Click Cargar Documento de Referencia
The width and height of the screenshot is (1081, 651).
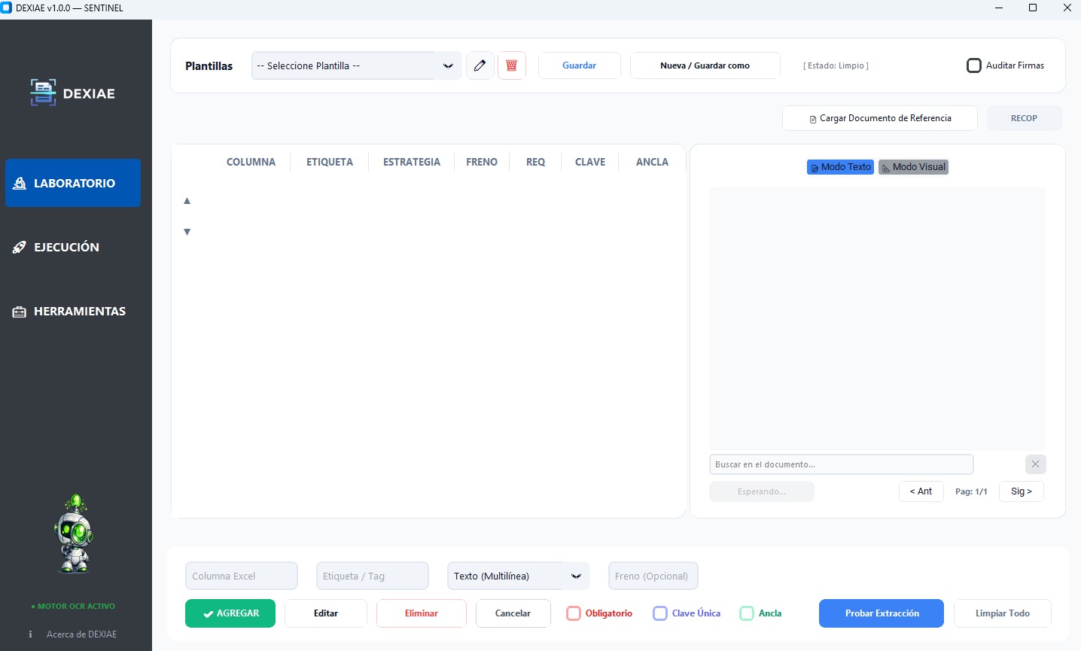pos(879,118)
